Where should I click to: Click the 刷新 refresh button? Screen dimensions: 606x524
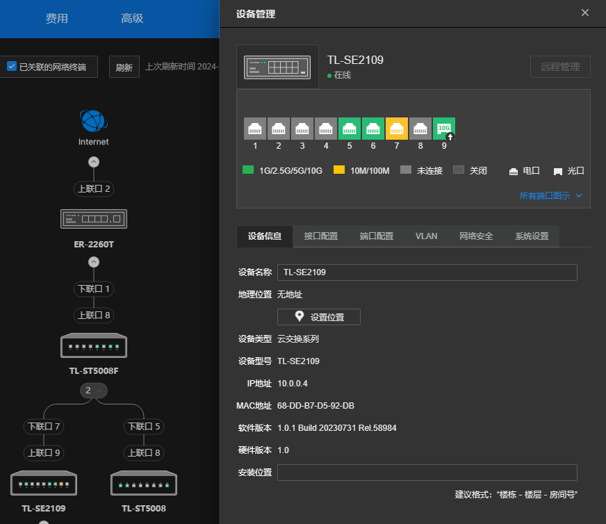tap(124, 67)
